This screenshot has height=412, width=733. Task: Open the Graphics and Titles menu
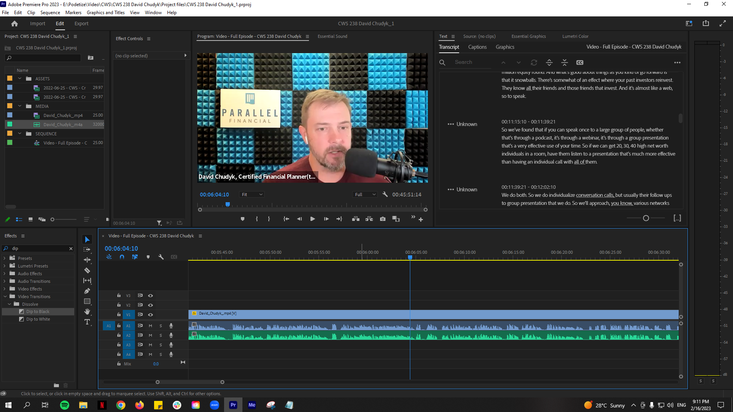tap(106, 13)
